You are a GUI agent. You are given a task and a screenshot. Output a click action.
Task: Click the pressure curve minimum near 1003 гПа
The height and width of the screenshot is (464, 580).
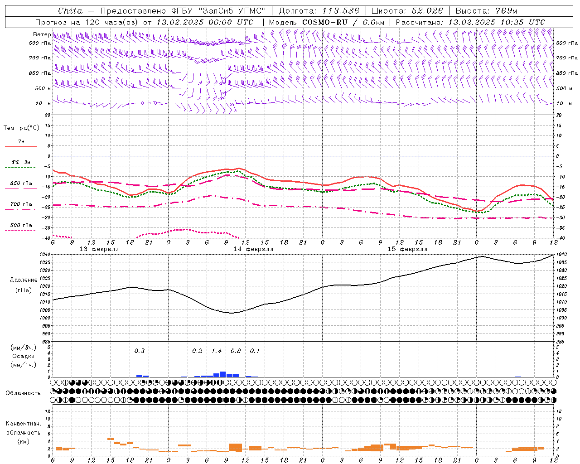click(231, 313)
